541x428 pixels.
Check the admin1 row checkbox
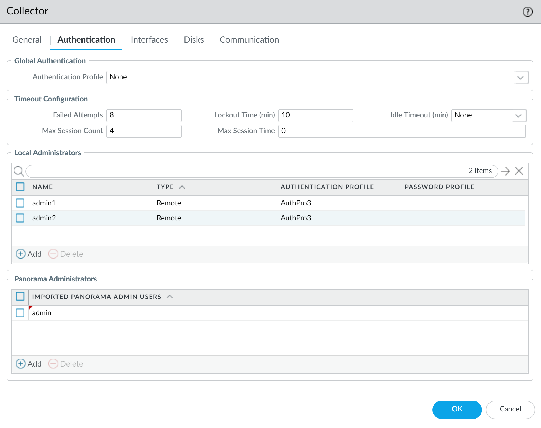click(x=20, y=203)
